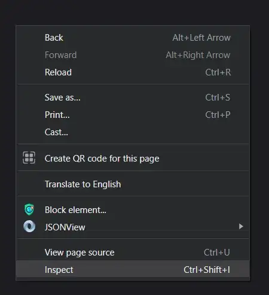Open Save as... option
269x295 pixels.
click(133, 98)
